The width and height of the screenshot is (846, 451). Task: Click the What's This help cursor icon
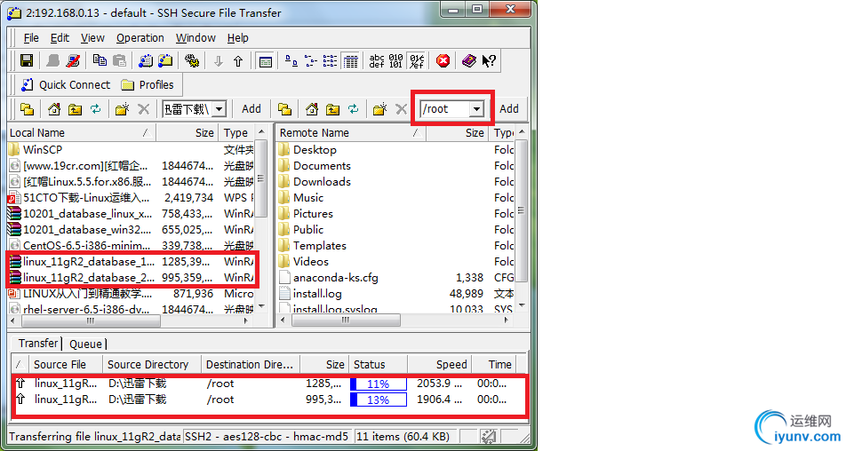(489, 61)
